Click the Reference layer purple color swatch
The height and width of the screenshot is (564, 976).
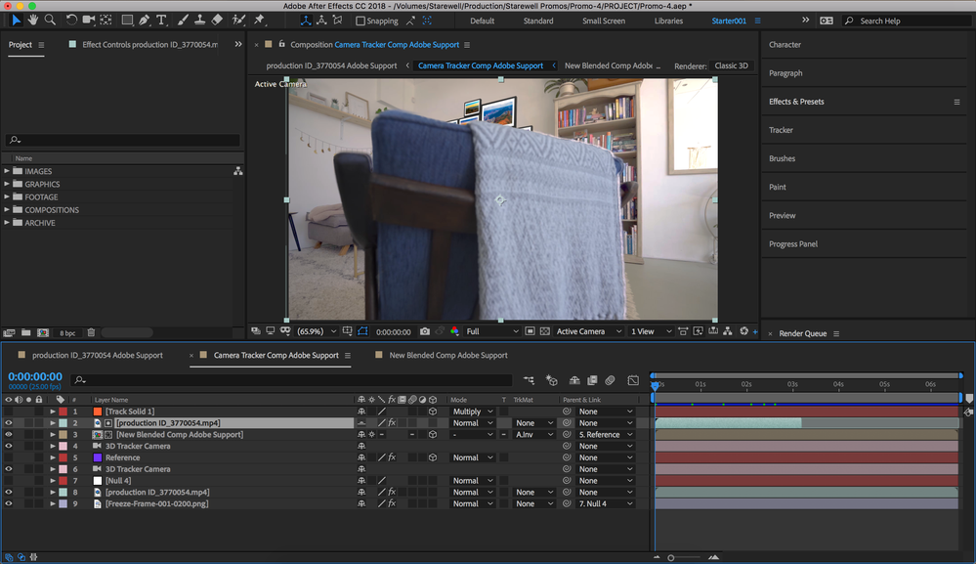[97, 457]
